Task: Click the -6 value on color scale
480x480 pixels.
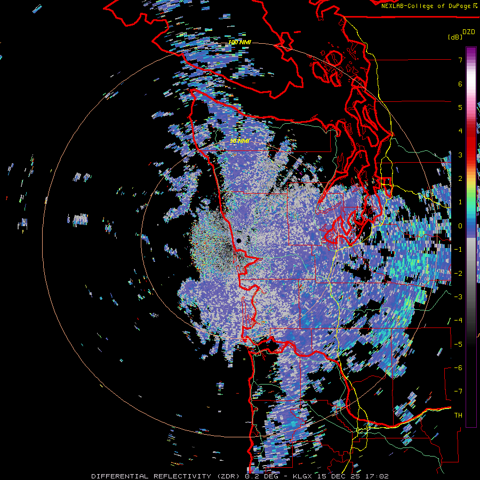Action: (x=458, y=368)
